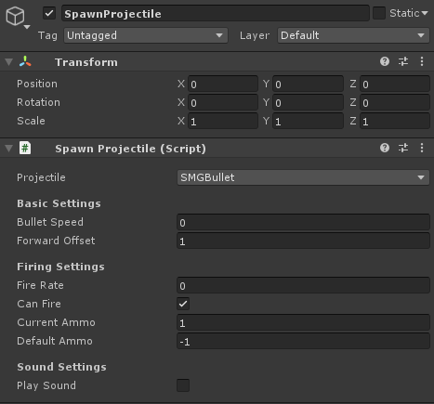The height and width of the screenshot is (404, 434).
Task: Click the Bullet Speed label
Action: (50, 222)
